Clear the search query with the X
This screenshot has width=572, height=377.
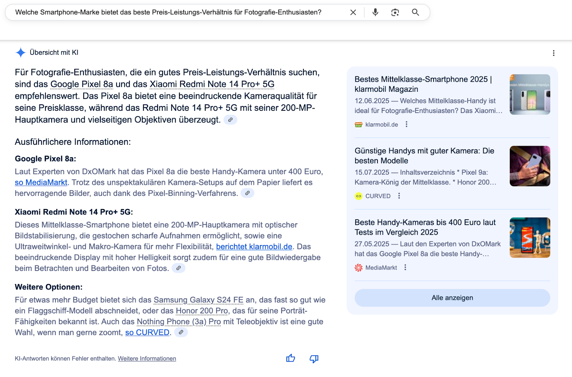pos(352,12)
